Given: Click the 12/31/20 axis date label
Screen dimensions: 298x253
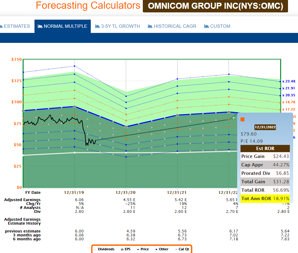Looking at the screenshot, I should click(x=126, y=193).
